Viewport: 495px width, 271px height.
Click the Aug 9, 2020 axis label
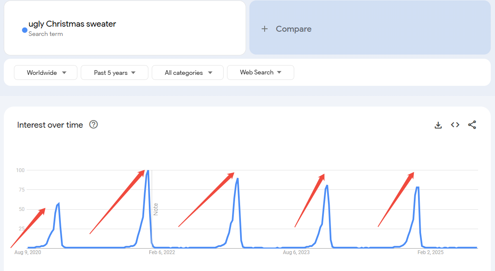click(x=27, y=252)
